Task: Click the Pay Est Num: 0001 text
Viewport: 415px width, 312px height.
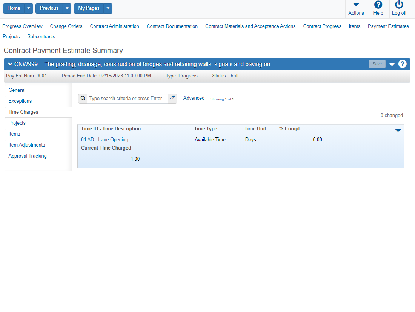Action: tap(26, 76)
